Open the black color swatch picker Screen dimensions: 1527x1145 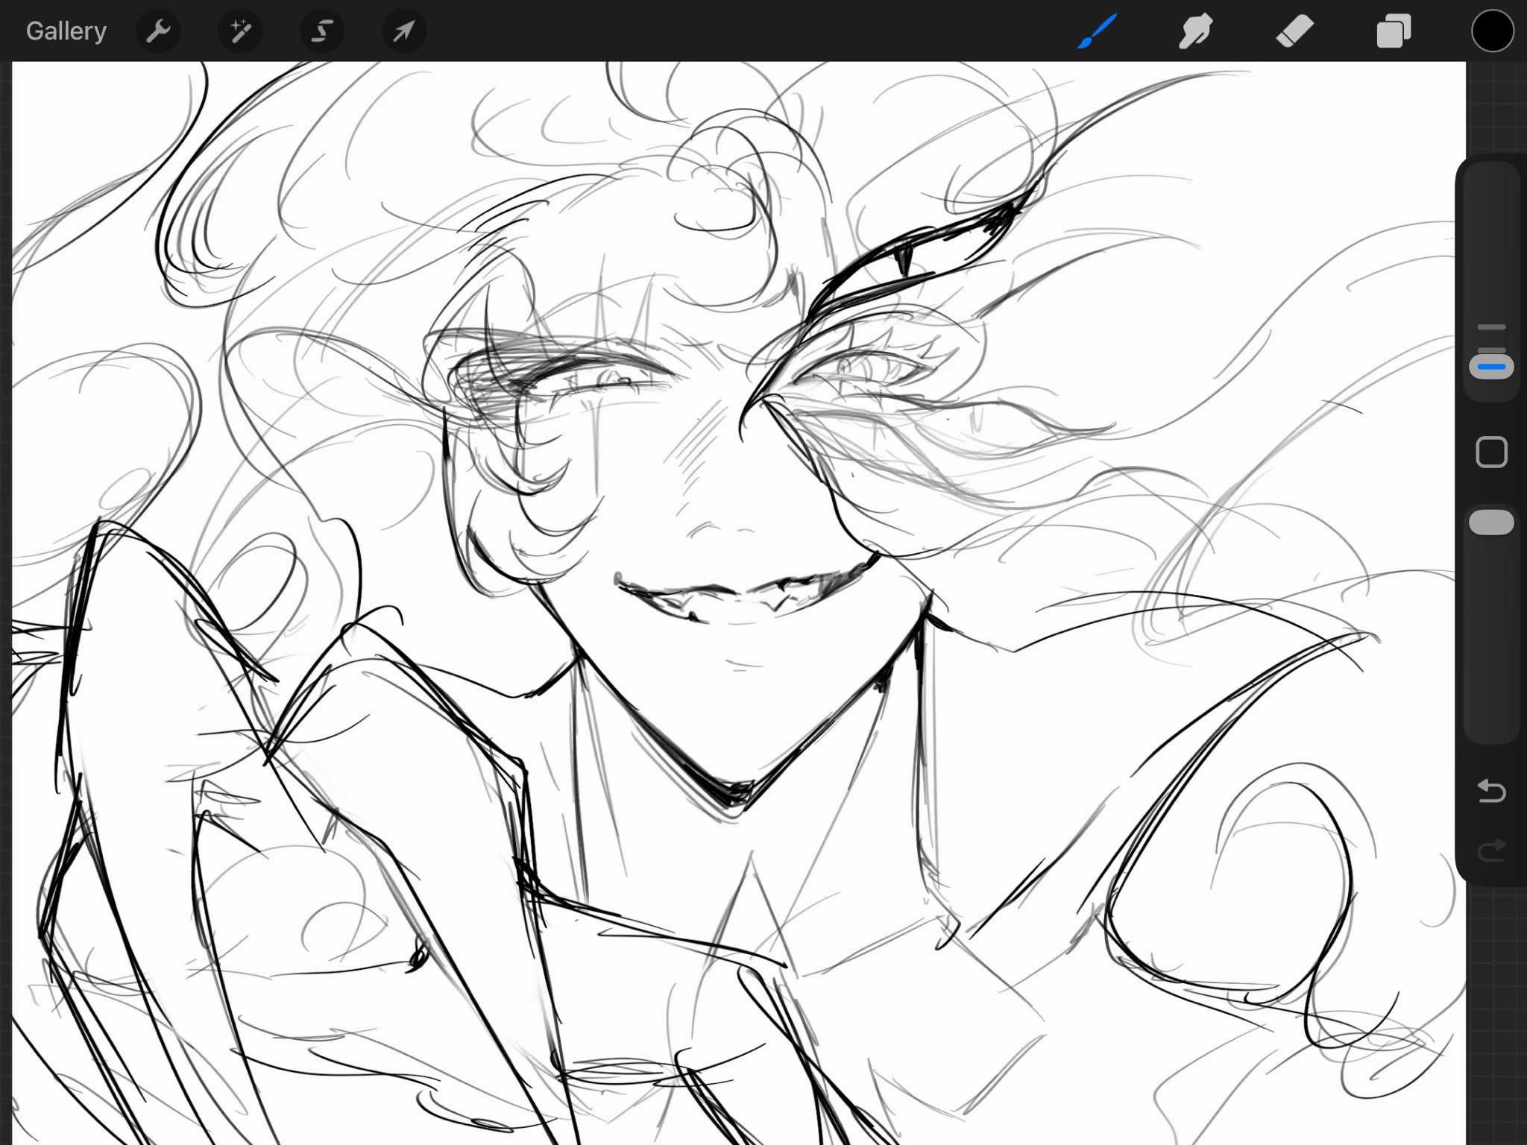(x=1493, y=31)
